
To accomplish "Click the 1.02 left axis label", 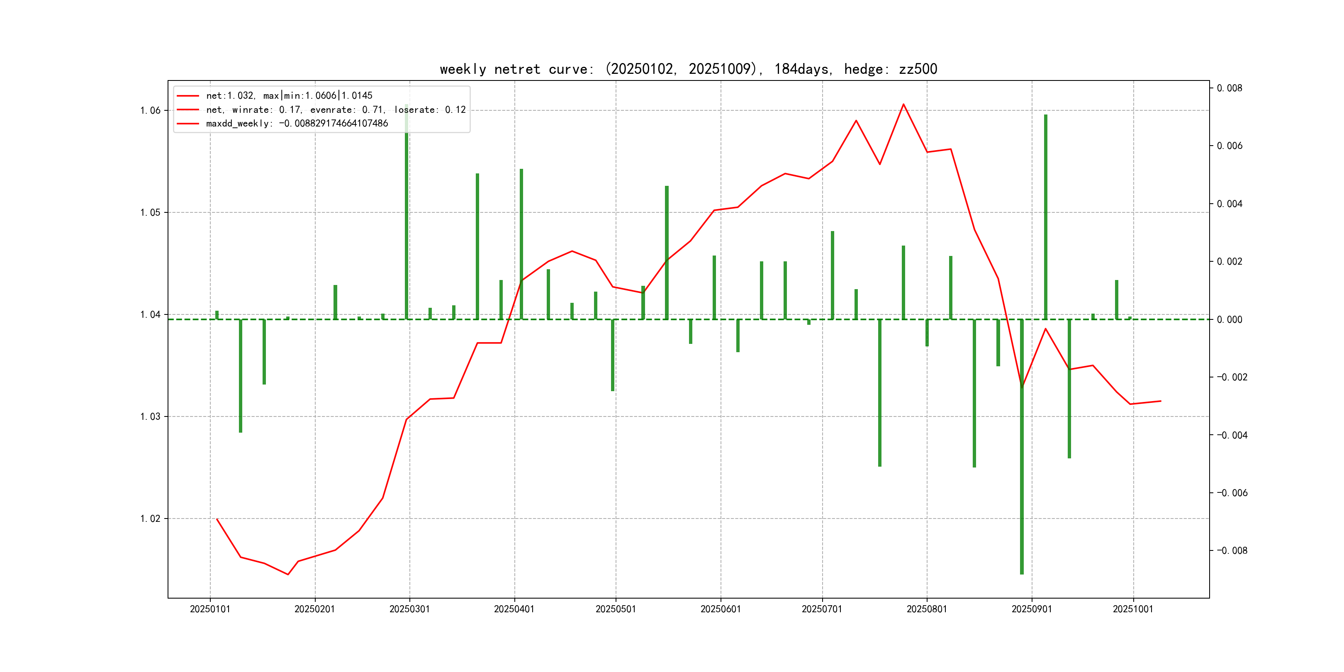I will tap(150, 519).
